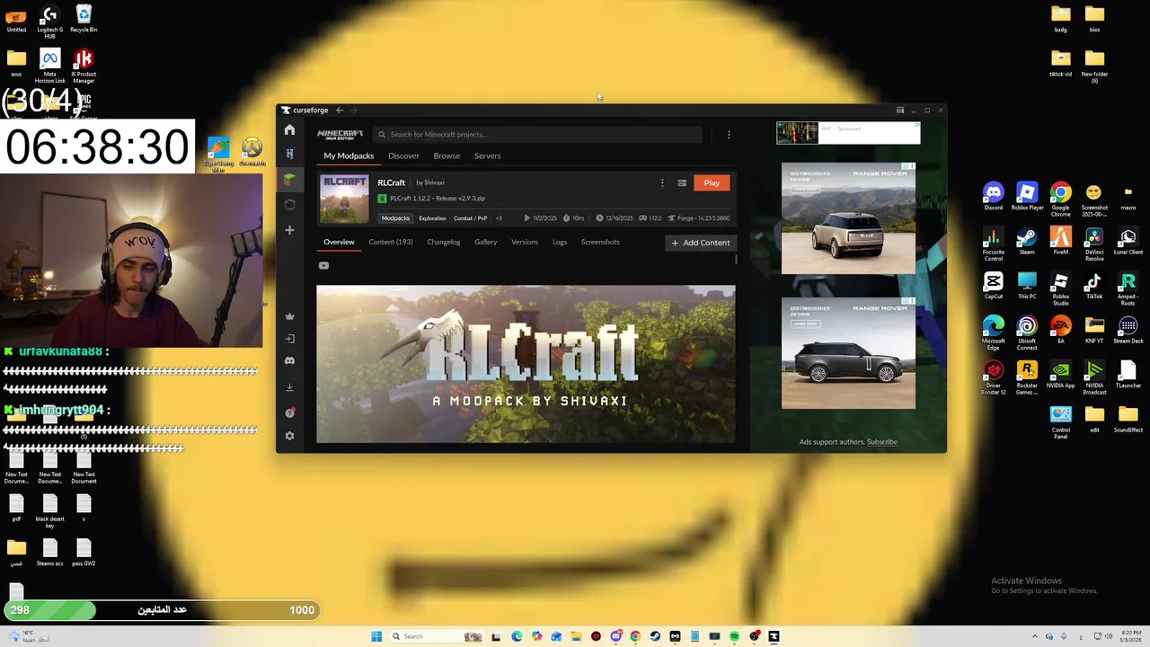Open Steam desktop shortcut
Viewport: 1150px width, 647px height.
pos(1027,241)
